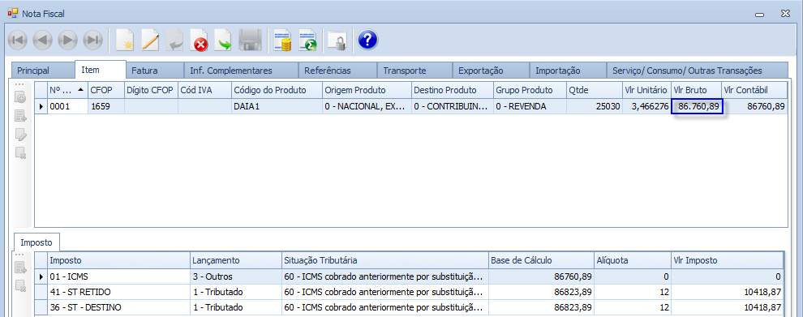Click the Base de Cálculo column header

click(x=541, y=261)
